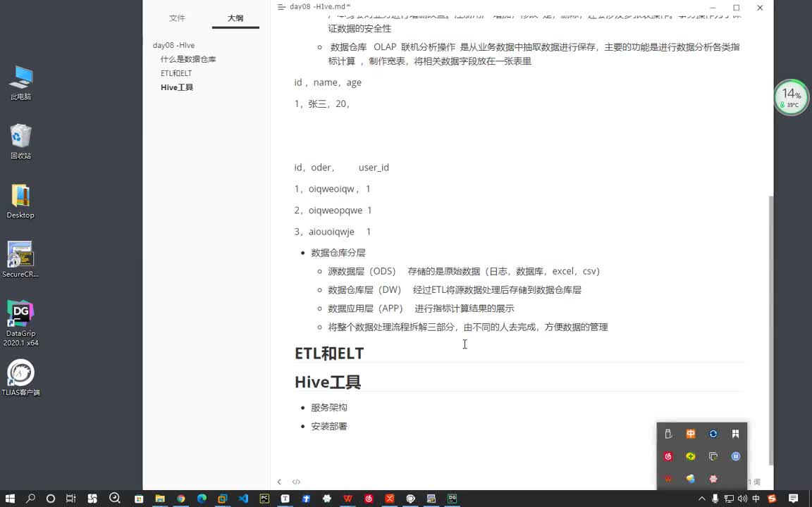
Task: Click the 服务架构 bullet item
Action: 329,408
